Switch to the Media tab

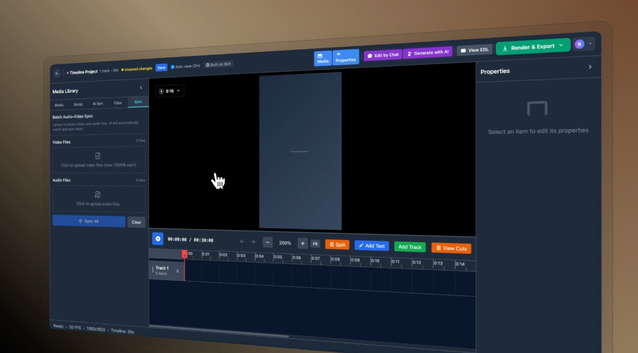(x=59, y=105)
